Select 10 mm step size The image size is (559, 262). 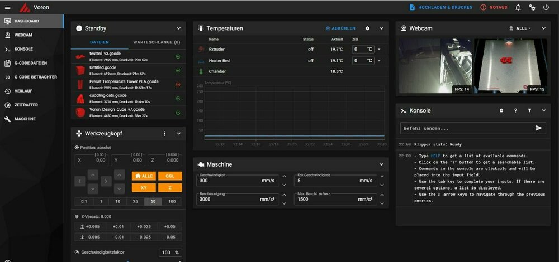pos(117,202)
